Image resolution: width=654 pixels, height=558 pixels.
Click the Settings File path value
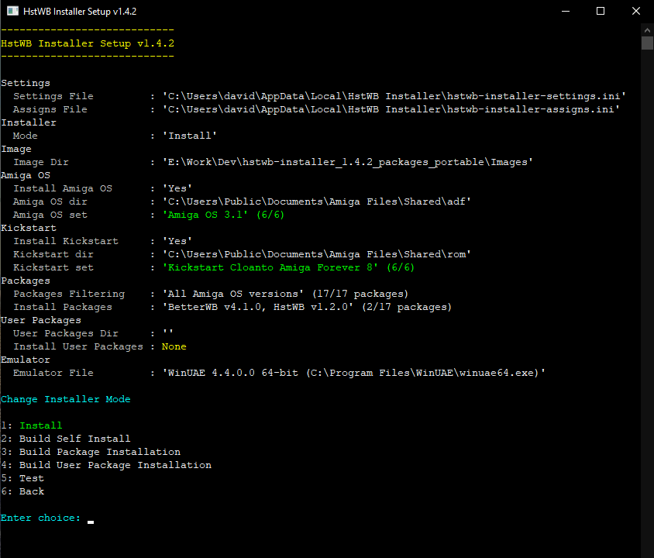[x=394, y=96]
